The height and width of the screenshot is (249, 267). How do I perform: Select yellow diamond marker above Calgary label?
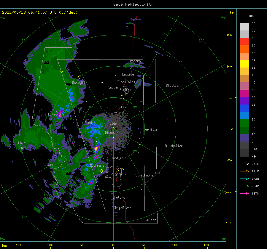(117, 171)
